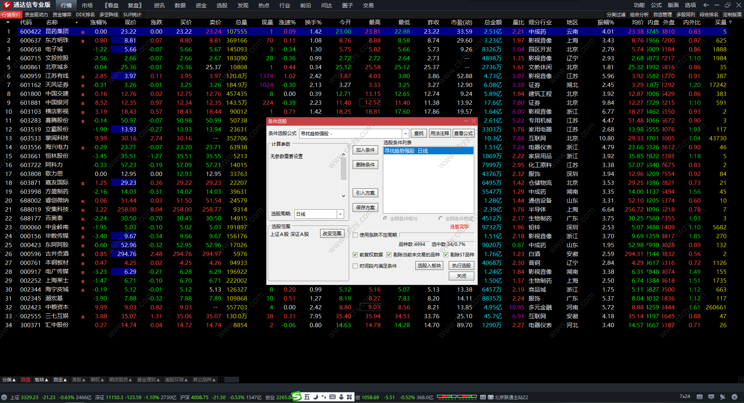The height and width of the screenshot is (403, 744).
Task: Open the 公式 menu in the top bar
Action: coord(656,5)
